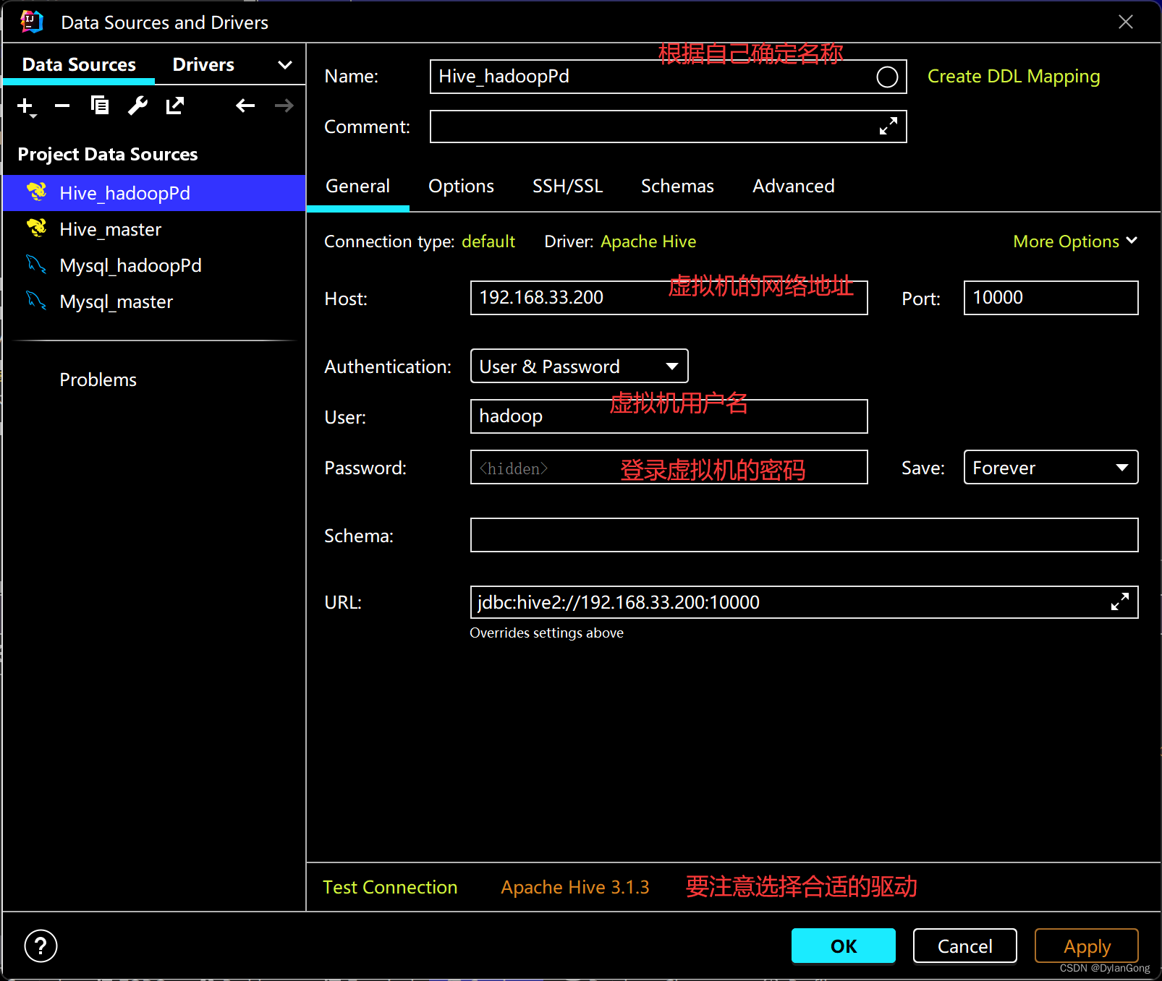Open driver settings wrench icon
Screen dimensions: 1162x981
(x=137, y=106)
